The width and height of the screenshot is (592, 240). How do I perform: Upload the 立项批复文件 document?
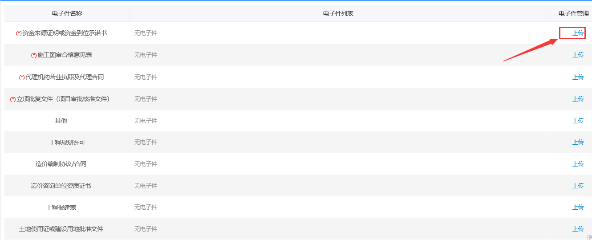coord(578,99)
